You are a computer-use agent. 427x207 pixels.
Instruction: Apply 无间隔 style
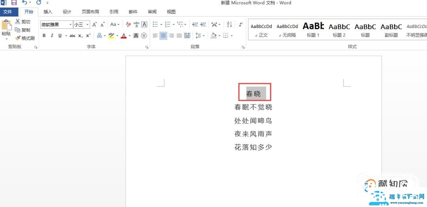[x=287, y=30]
